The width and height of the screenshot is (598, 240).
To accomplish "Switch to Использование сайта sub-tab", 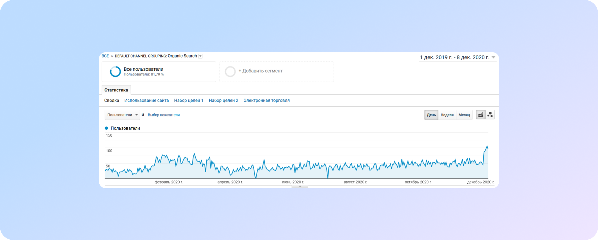I will (x=147, y=100).
